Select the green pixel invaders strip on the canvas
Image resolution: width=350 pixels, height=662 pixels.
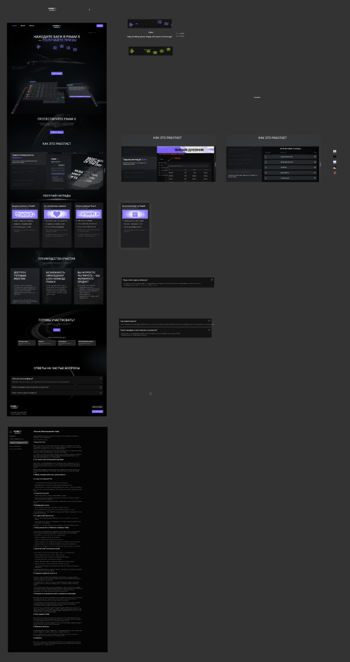[151, 51]
